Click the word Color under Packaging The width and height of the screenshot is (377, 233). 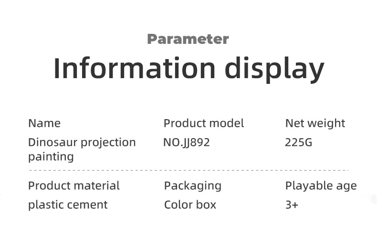[x=178, y=205]
